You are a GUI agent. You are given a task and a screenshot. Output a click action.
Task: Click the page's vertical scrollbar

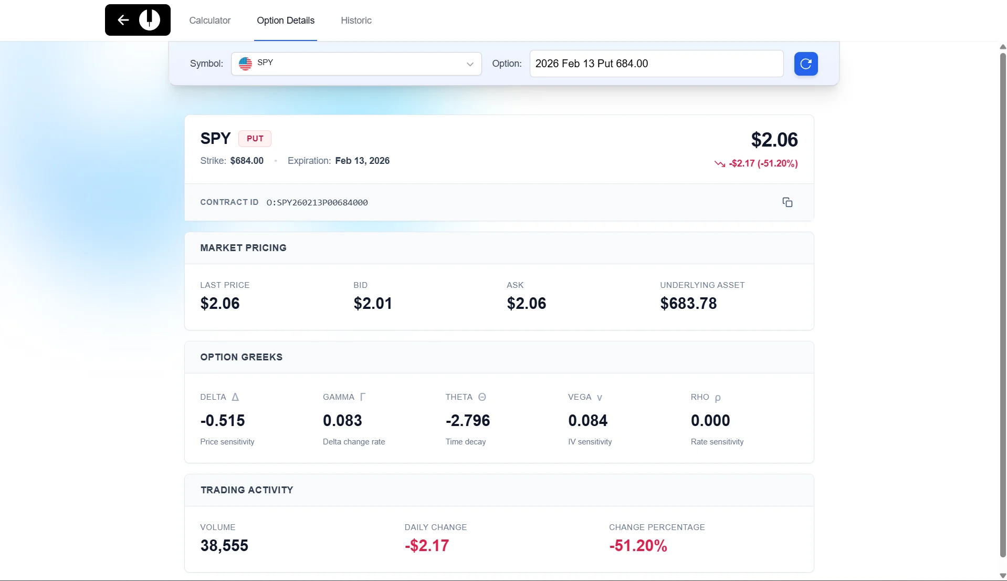tap(1003, 305)
